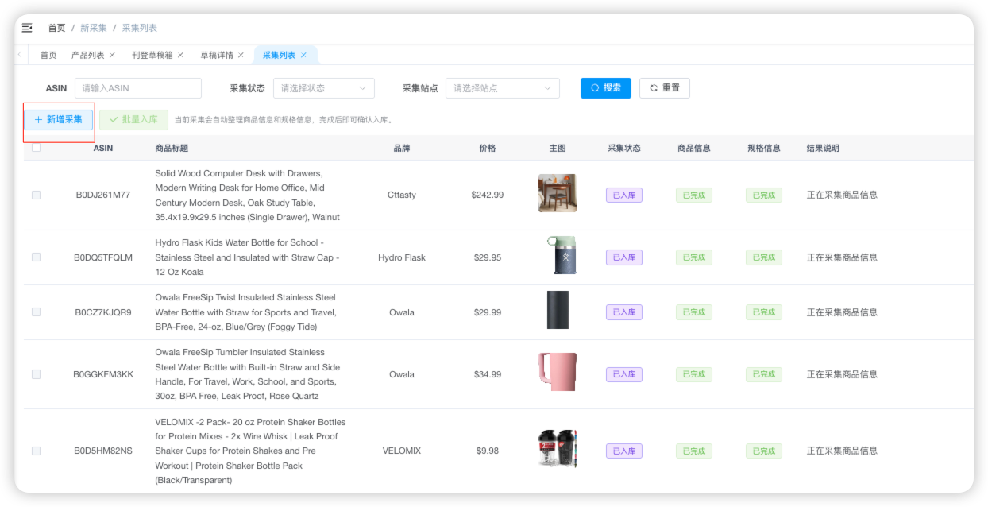This screenshot has width=988, height=507.
Task: Click the ASIN column header
Action: (x=103, y=148)
